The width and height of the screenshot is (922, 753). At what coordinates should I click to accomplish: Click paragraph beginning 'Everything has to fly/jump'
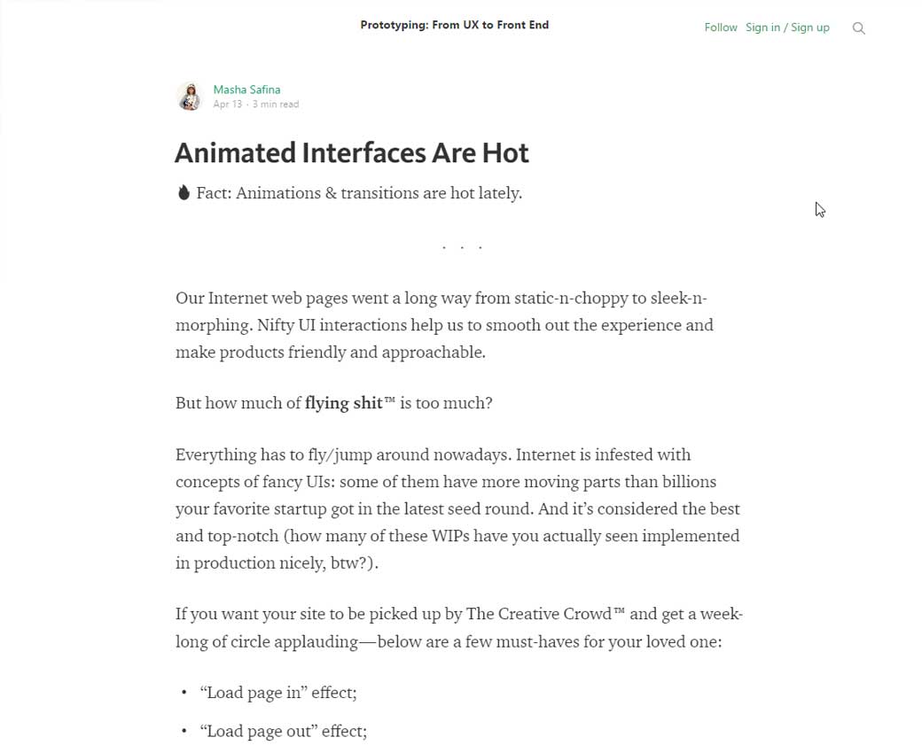click(x=457, y=508)
